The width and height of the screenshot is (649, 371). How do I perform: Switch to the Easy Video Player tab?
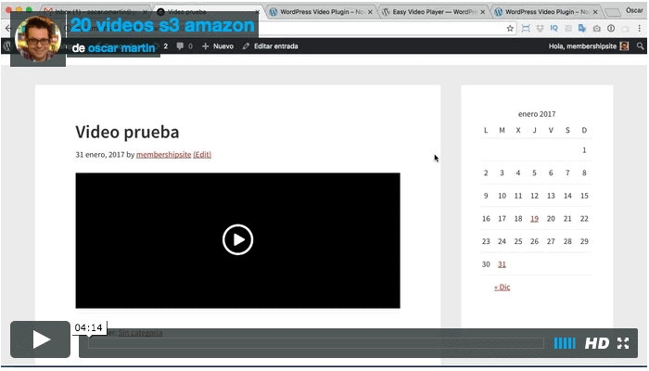[x=434, y=12]
